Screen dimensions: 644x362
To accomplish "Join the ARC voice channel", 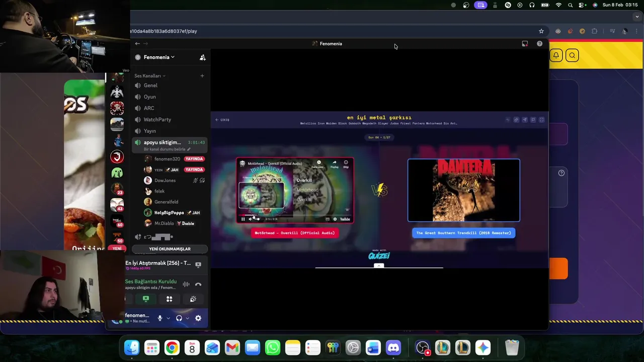I will (170, 108).
